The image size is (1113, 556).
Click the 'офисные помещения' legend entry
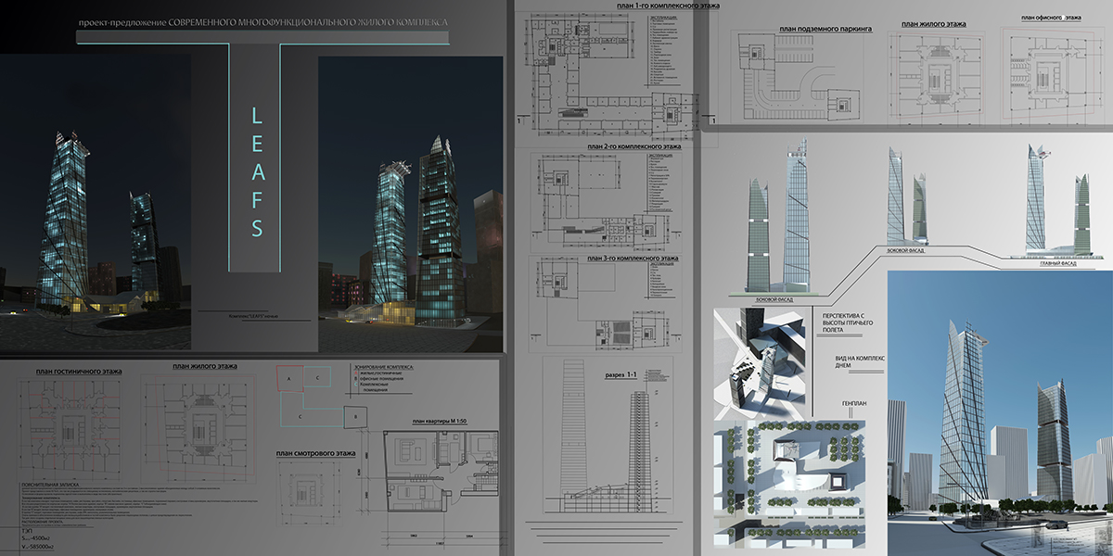383,380
